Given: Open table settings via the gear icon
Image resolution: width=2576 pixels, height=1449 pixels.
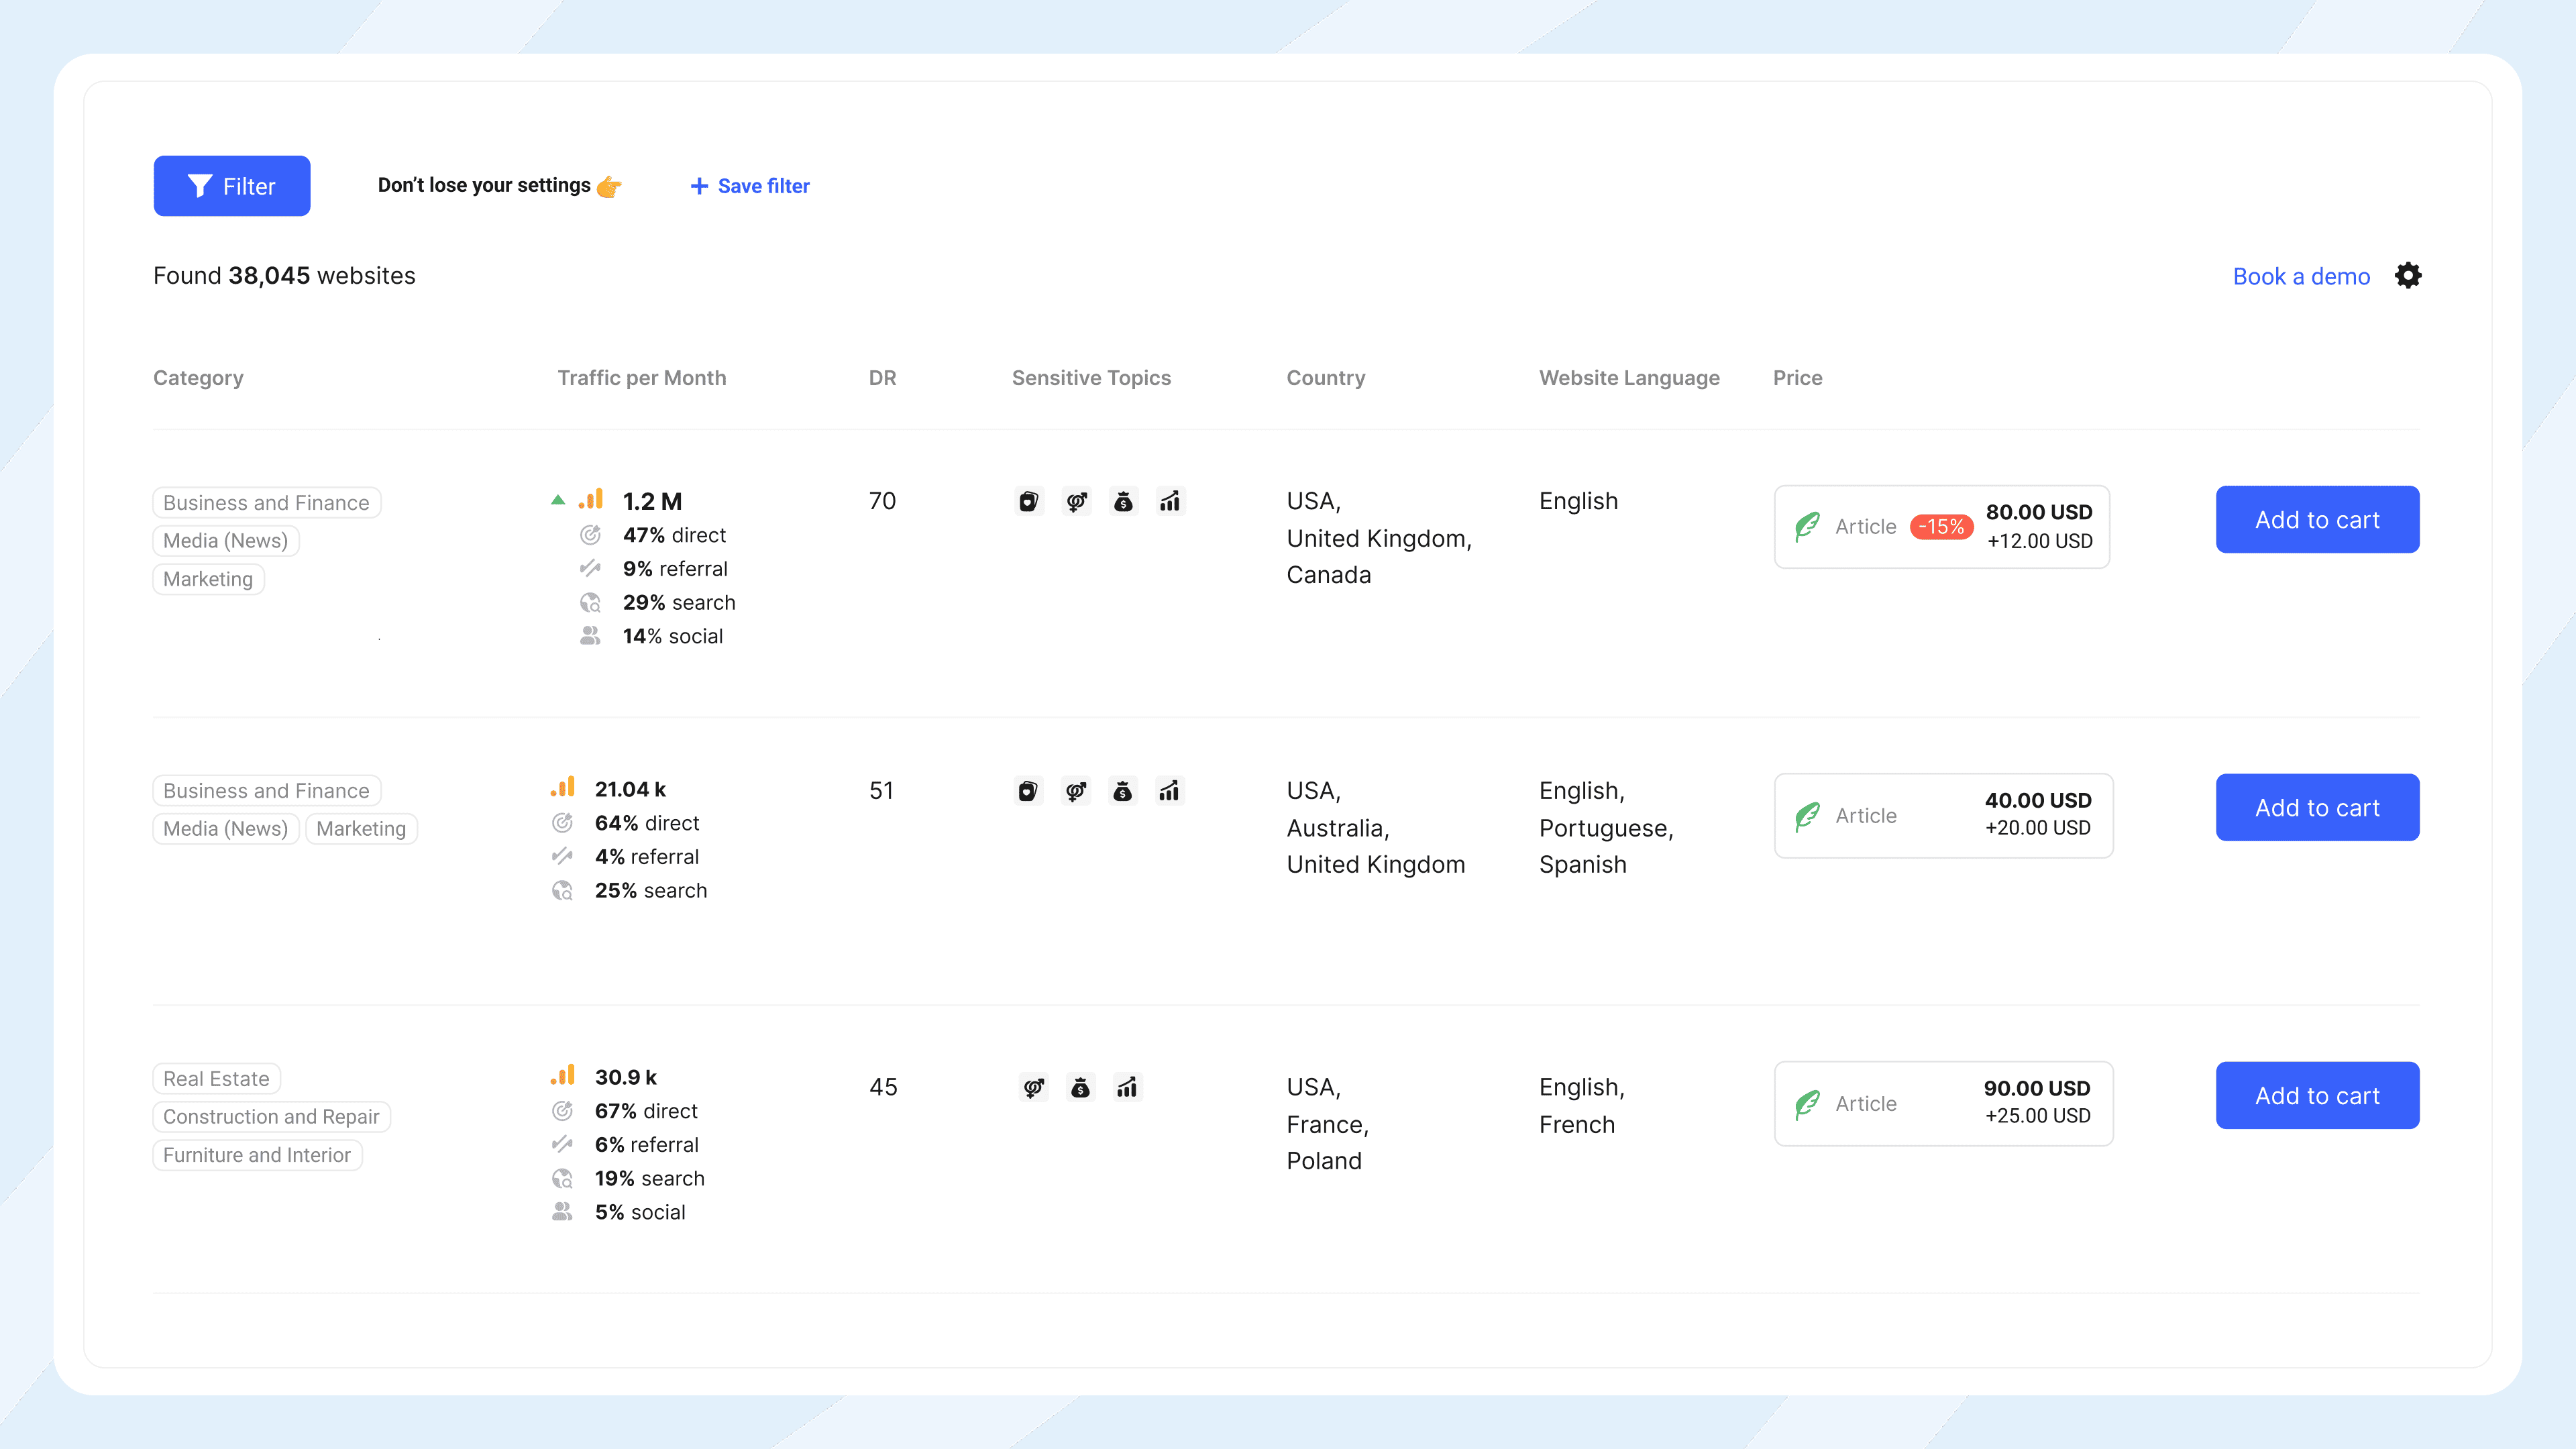Looking at the screenshot, I should (2408, 275).
